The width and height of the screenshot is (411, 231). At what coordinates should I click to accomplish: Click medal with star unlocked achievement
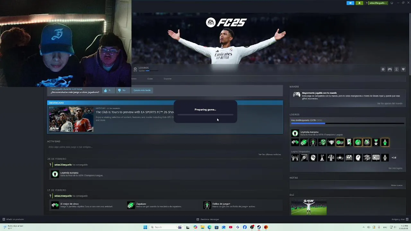pos(376,142)
